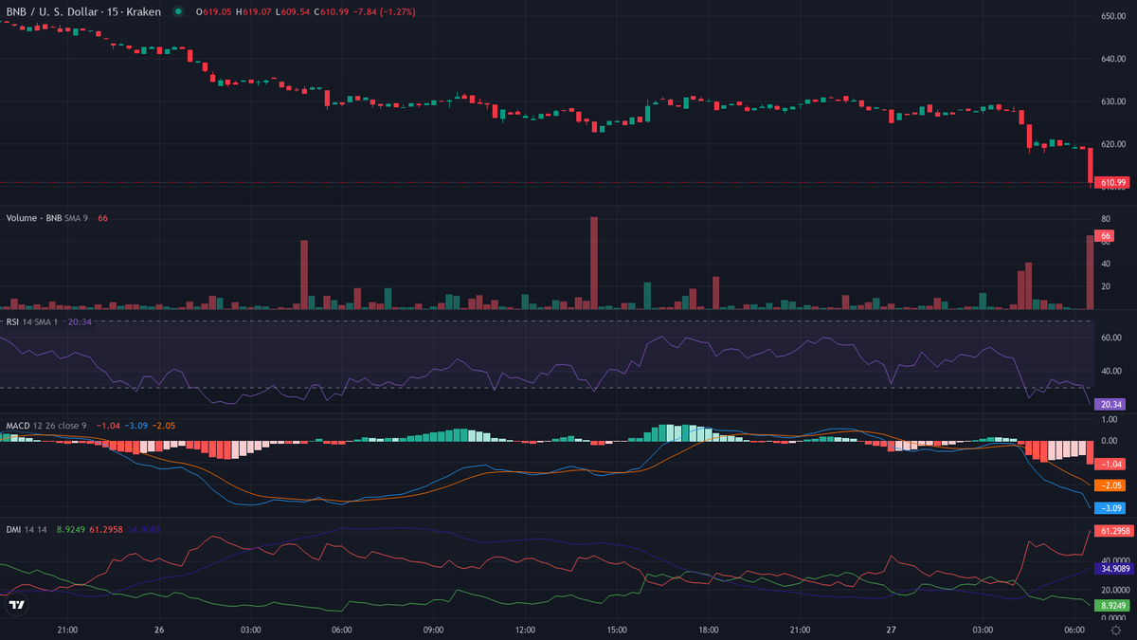Click the RSI value label 20.34 on axis

[x=1110, y=404]
